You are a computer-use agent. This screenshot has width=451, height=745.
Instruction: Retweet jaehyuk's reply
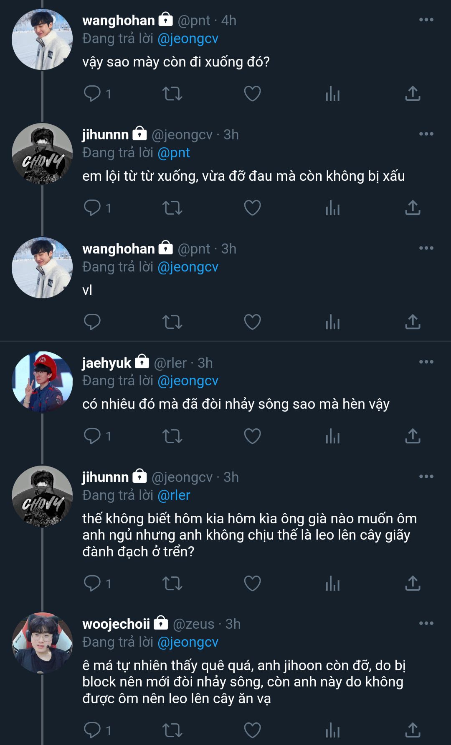172,436
